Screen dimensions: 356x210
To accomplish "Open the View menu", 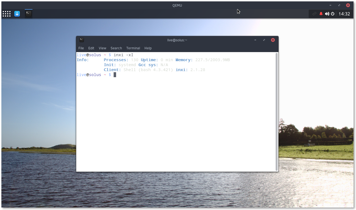I will tap(102, 48).
